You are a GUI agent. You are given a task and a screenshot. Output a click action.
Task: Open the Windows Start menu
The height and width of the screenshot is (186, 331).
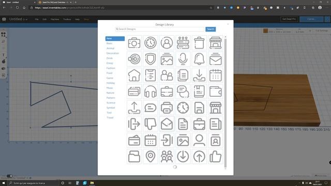click(x=4, y=183)
